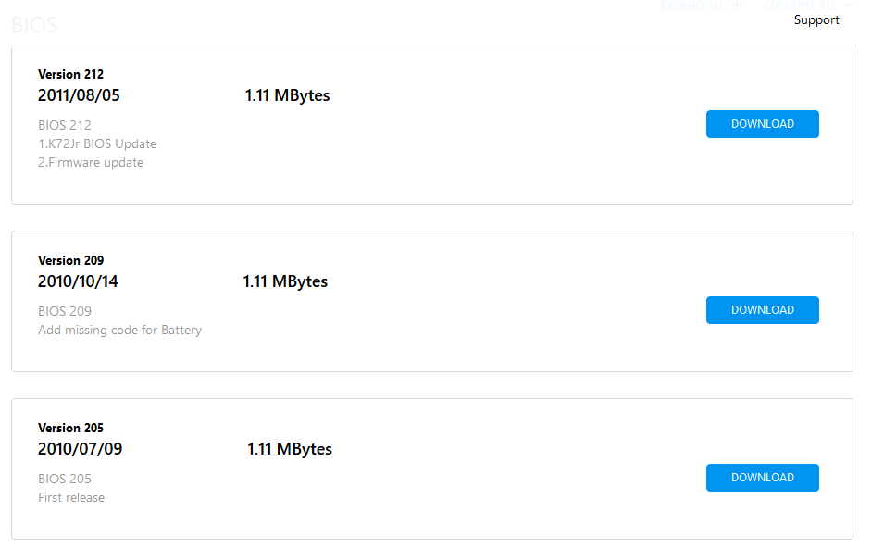Click the 2010/10/14 release date

coord(78,281)
